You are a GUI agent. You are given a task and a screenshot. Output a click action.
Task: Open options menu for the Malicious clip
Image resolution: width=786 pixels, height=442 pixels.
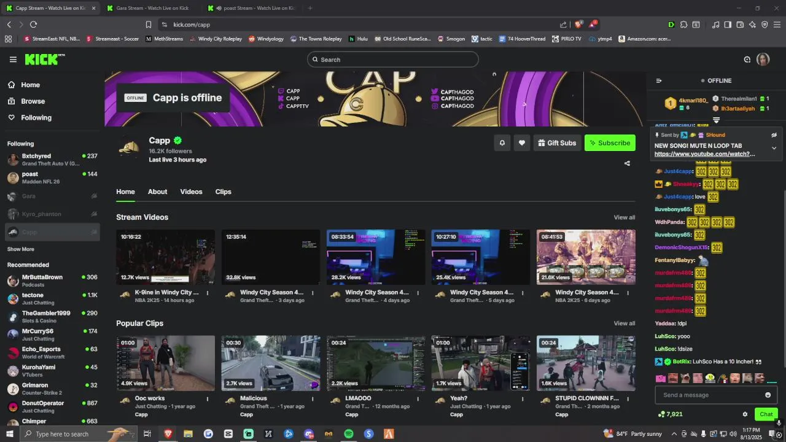[x=313, y=399]
